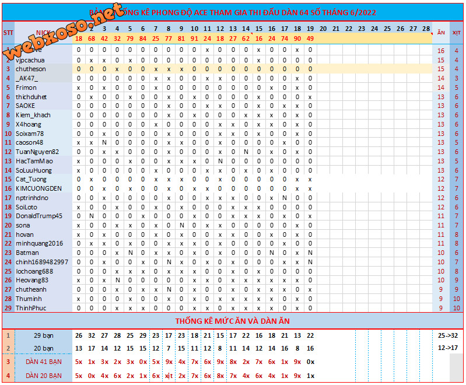Select the nick sona
Image resolution: width=466 pixels, height=385 pixels.
[23, 225]
